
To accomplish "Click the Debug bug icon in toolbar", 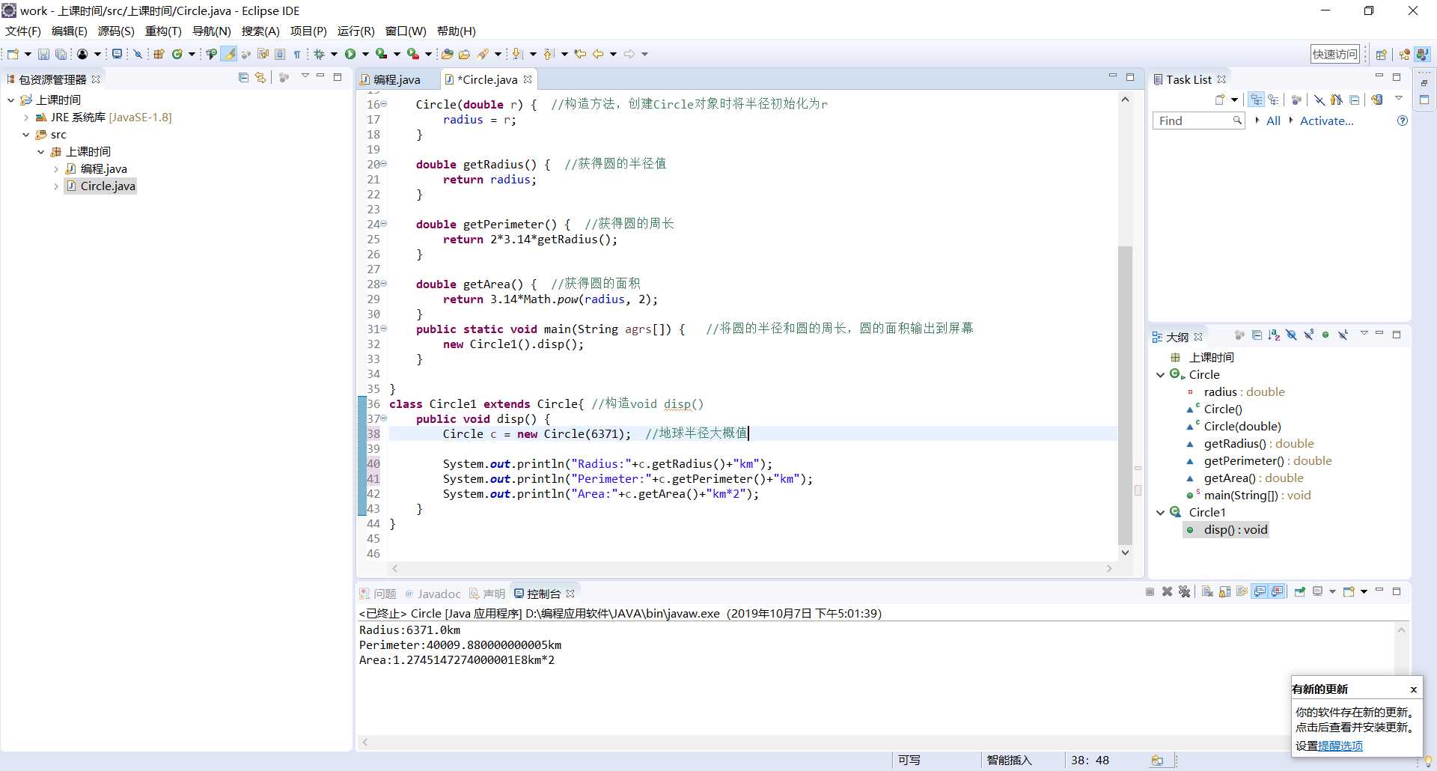I will 320,54.
